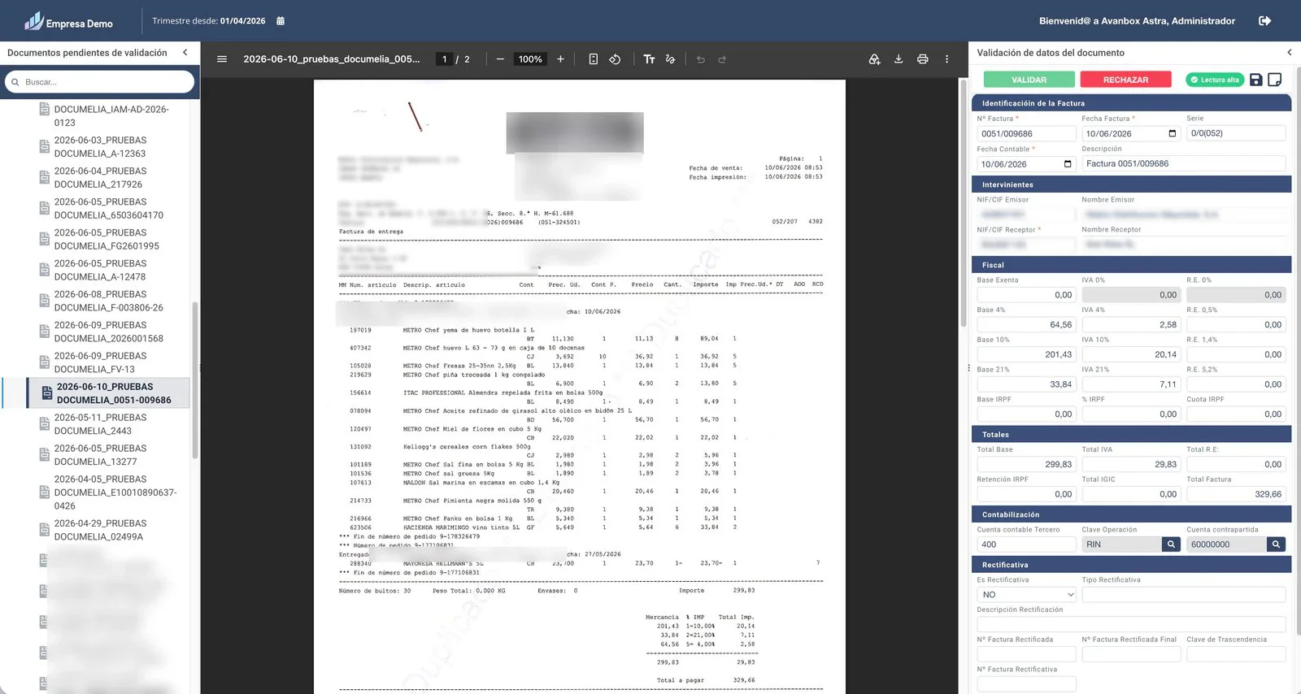Collapse the data validation panel
This screenshot has height=694, width=1301.
click(1290, 53)
